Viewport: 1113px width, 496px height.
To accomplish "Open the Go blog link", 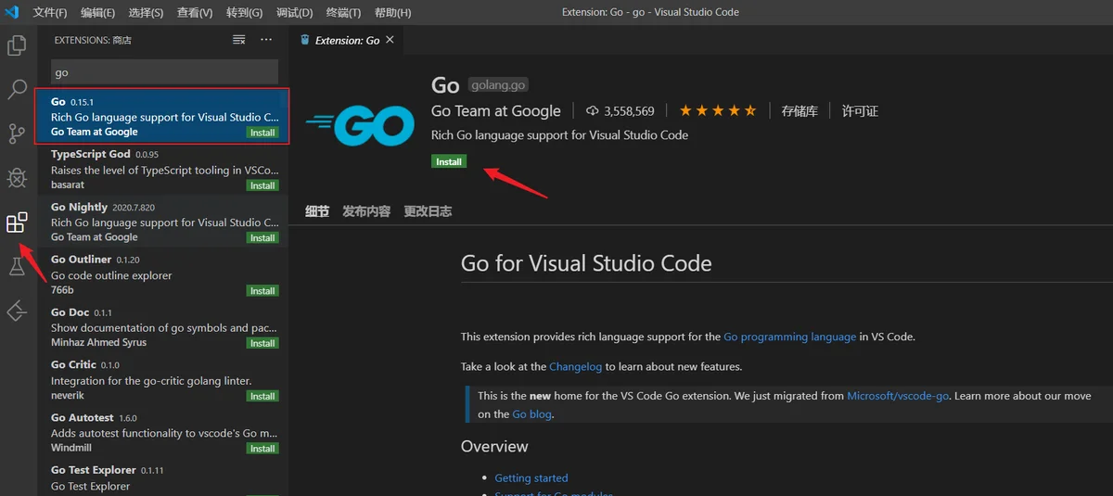I will [x=532, y=414].
